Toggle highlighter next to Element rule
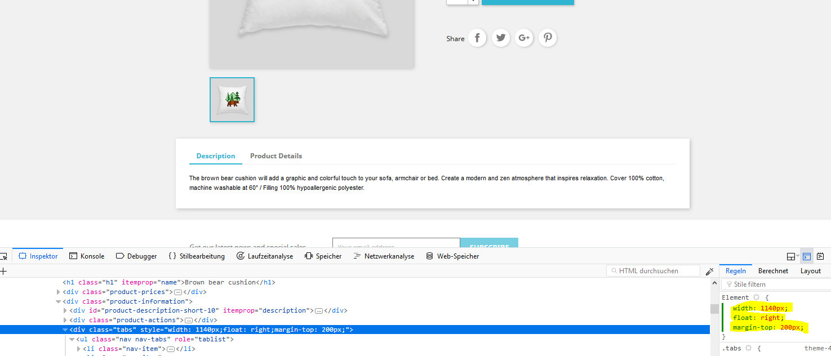The width and height of the screenshot is (831, 356). (x=757, y=297)
